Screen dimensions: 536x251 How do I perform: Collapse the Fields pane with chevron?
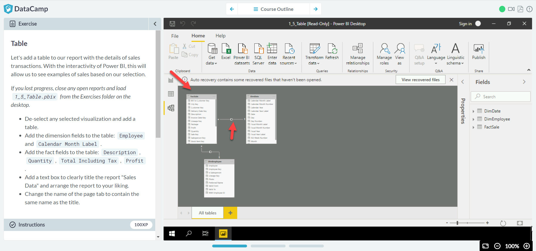pyautogui.click(x=524, y=82)
